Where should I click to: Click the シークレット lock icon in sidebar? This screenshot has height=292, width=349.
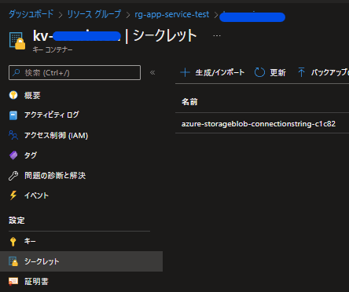pos(13,261)
